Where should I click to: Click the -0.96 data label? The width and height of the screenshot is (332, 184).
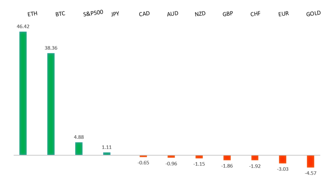coord(171,163)
